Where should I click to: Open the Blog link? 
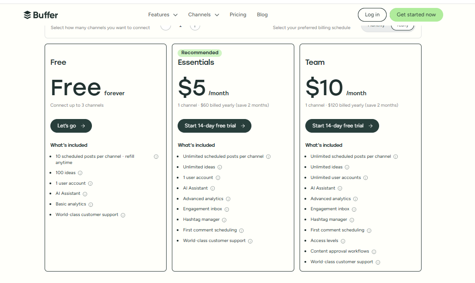click(262, 15)
